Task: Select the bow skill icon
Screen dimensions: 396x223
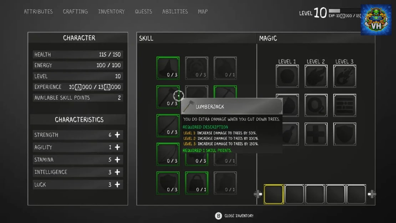Action: pyautogui.click(x=168, y=154)
